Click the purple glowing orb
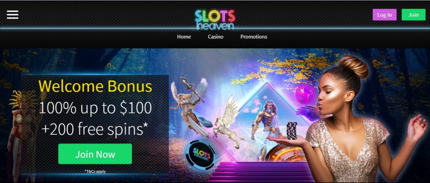The image size is (430, 183). 305,94
